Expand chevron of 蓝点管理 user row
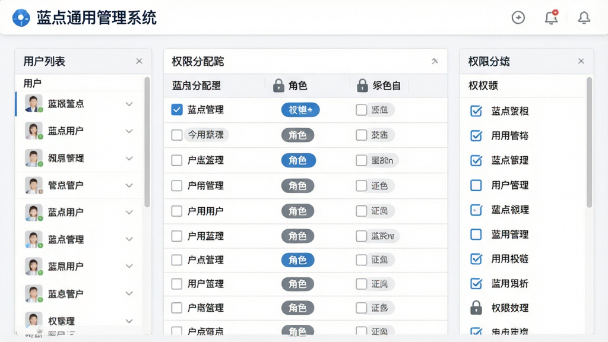 click(129, 239)
